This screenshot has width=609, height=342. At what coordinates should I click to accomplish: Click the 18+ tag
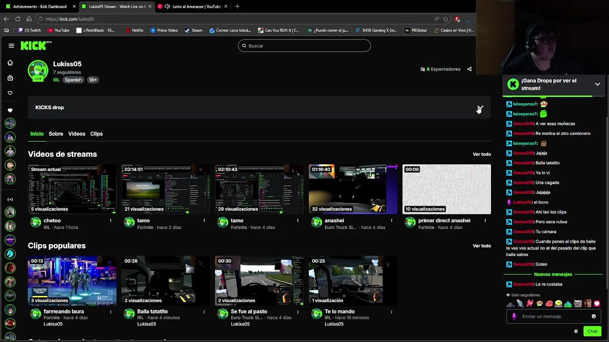click(93, 80)
